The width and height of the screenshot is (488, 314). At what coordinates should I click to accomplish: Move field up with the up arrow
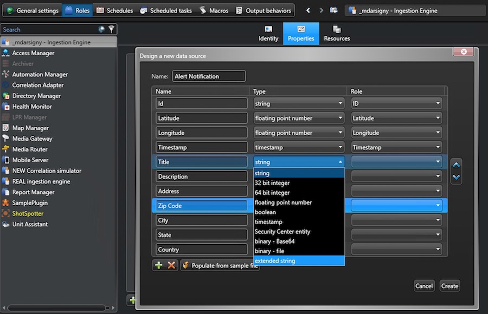456,165
